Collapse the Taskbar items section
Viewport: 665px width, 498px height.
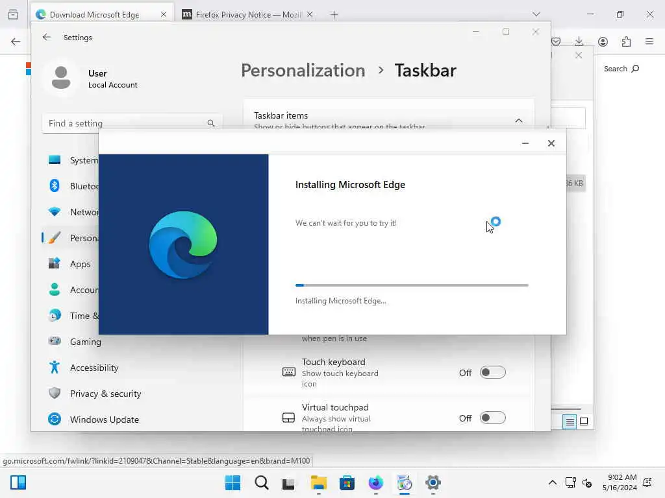tap(519, 121)
